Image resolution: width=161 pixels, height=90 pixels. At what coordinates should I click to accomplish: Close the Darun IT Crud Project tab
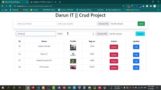(x=27, y=2)
